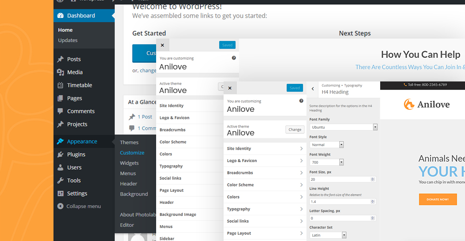Click the Collapse menu arrow icon
Image resolution: width=465 pixels, height=241 pixels.
click(60, 206)
